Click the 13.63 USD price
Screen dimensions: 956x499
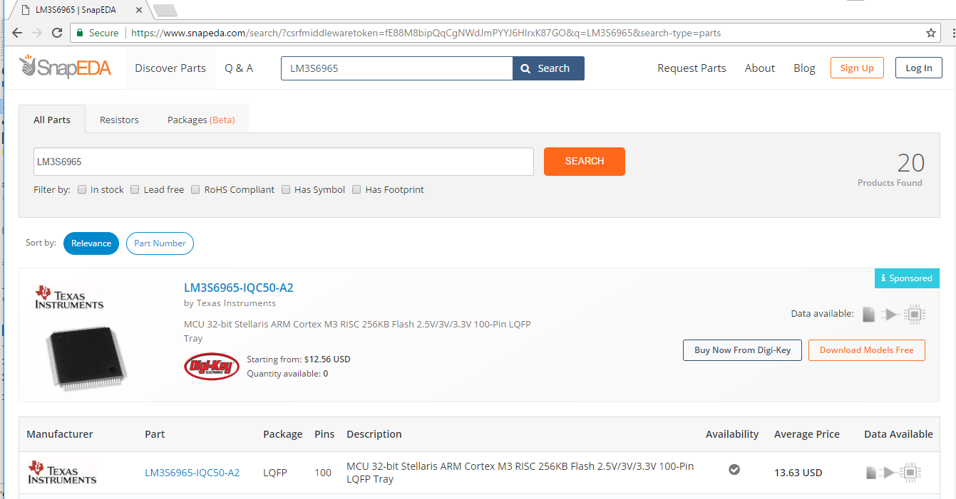click(798, 473)
